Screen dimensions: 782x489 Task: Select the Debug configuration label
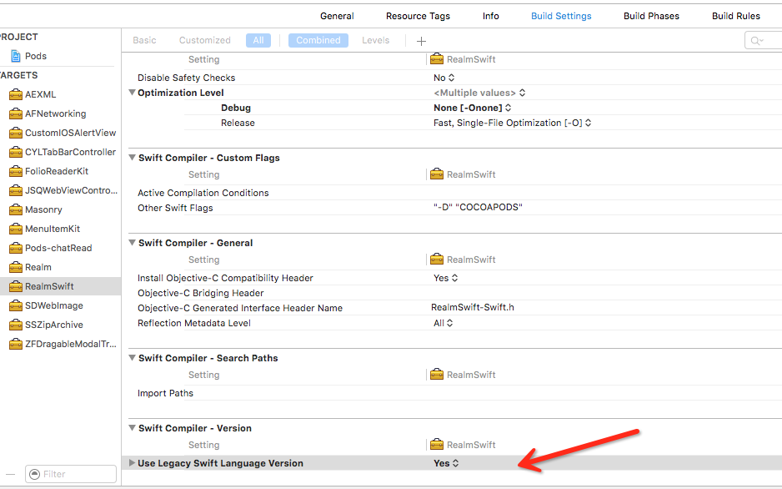tap(236, 108)
